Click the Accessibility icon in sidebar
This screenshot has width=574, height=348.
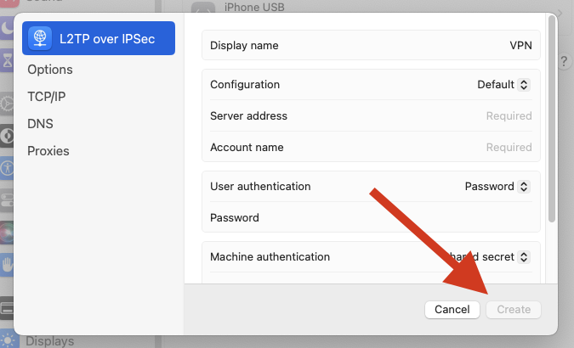[7, 167]
